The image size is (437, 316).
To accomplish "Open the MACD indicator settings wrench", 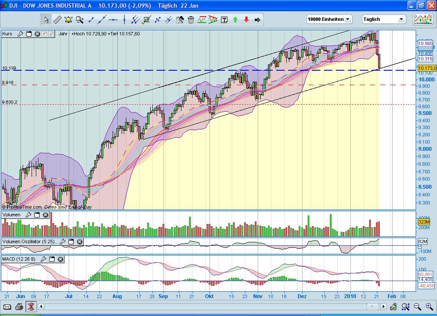I will point(43,259).
